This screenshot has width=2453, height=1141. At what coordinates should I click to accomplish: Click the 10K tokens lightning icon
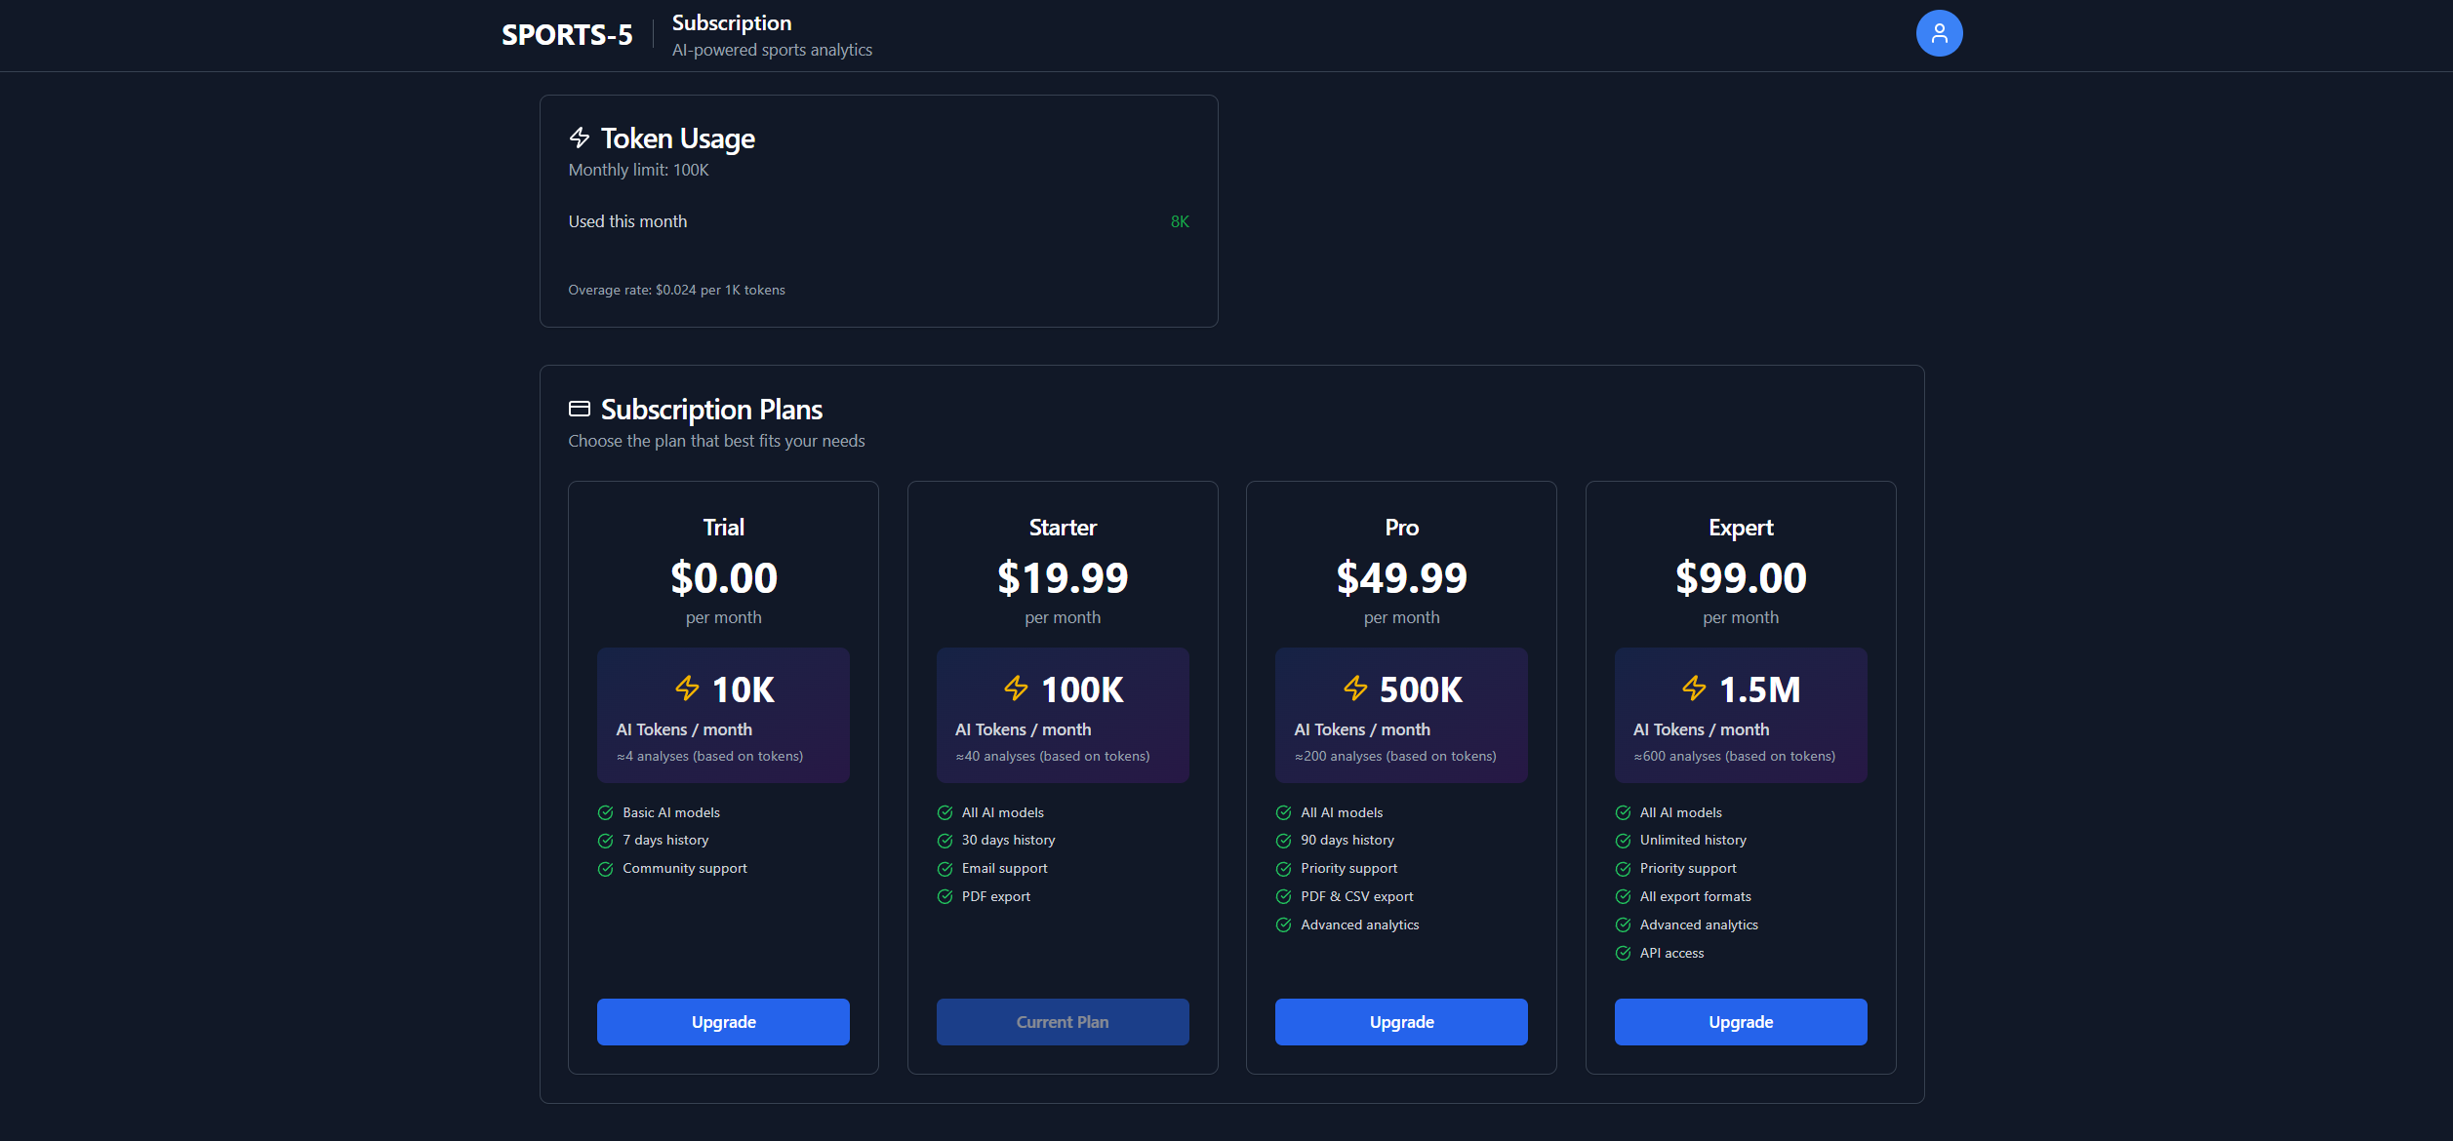click(687, 689)
